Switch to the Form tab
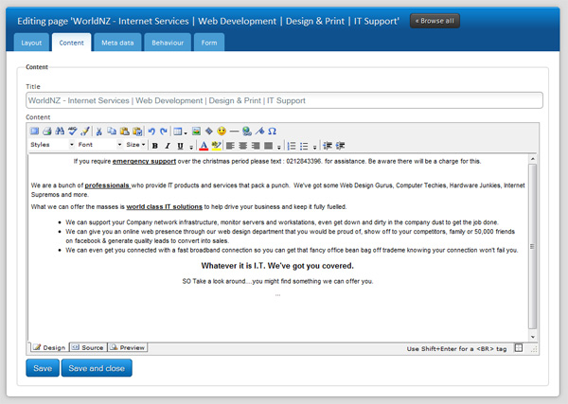The height and width of the screenshot is (404, 568). point(209,43)
